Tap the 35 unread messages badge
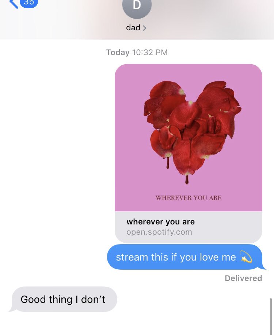This screenshot has height=335, width=274. click(29, 3)
